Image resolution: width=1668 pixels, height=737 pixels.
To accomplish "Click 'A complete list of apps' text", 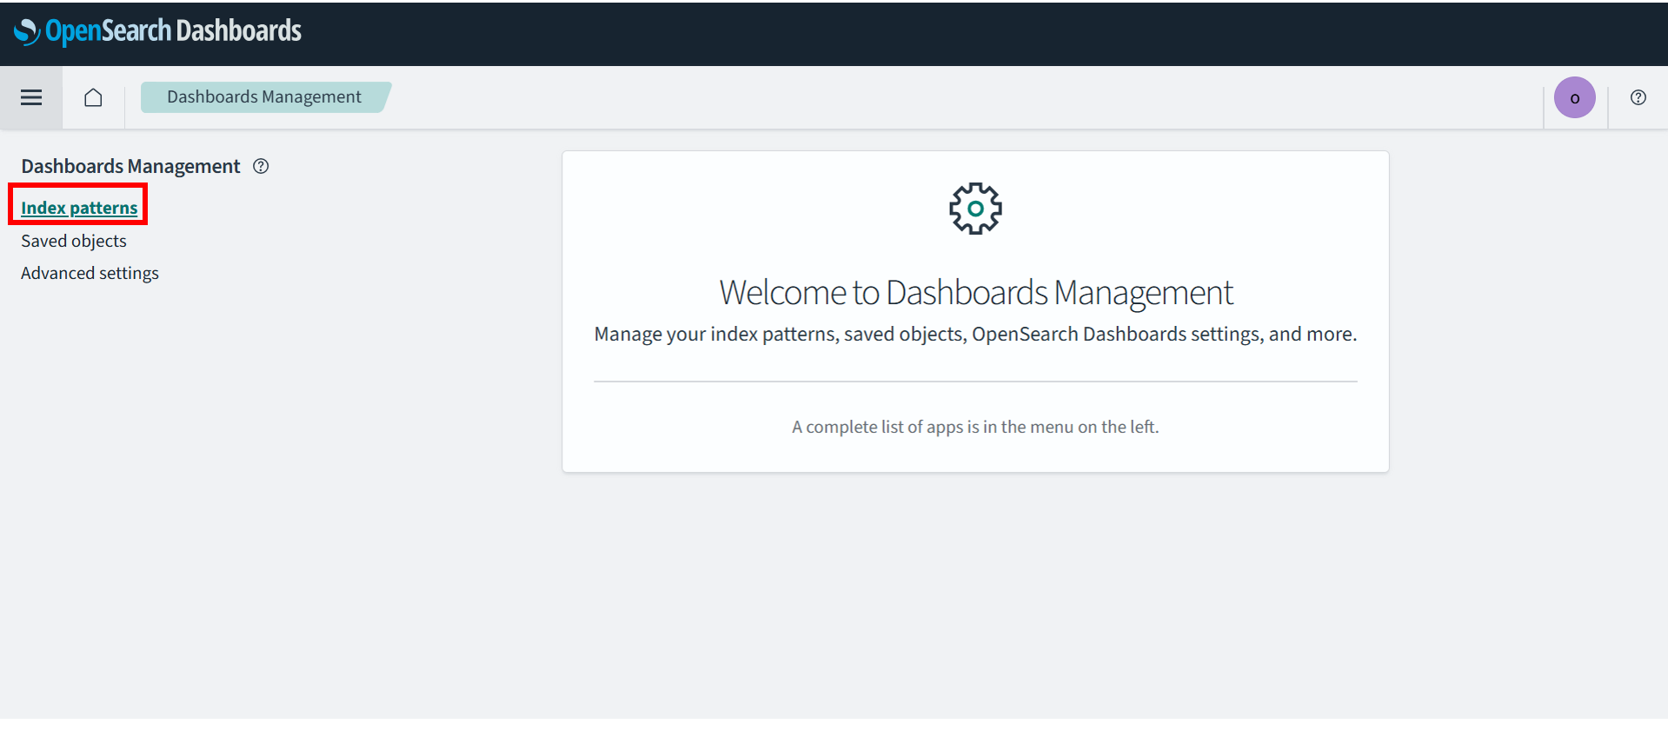I will click(975, 427).
